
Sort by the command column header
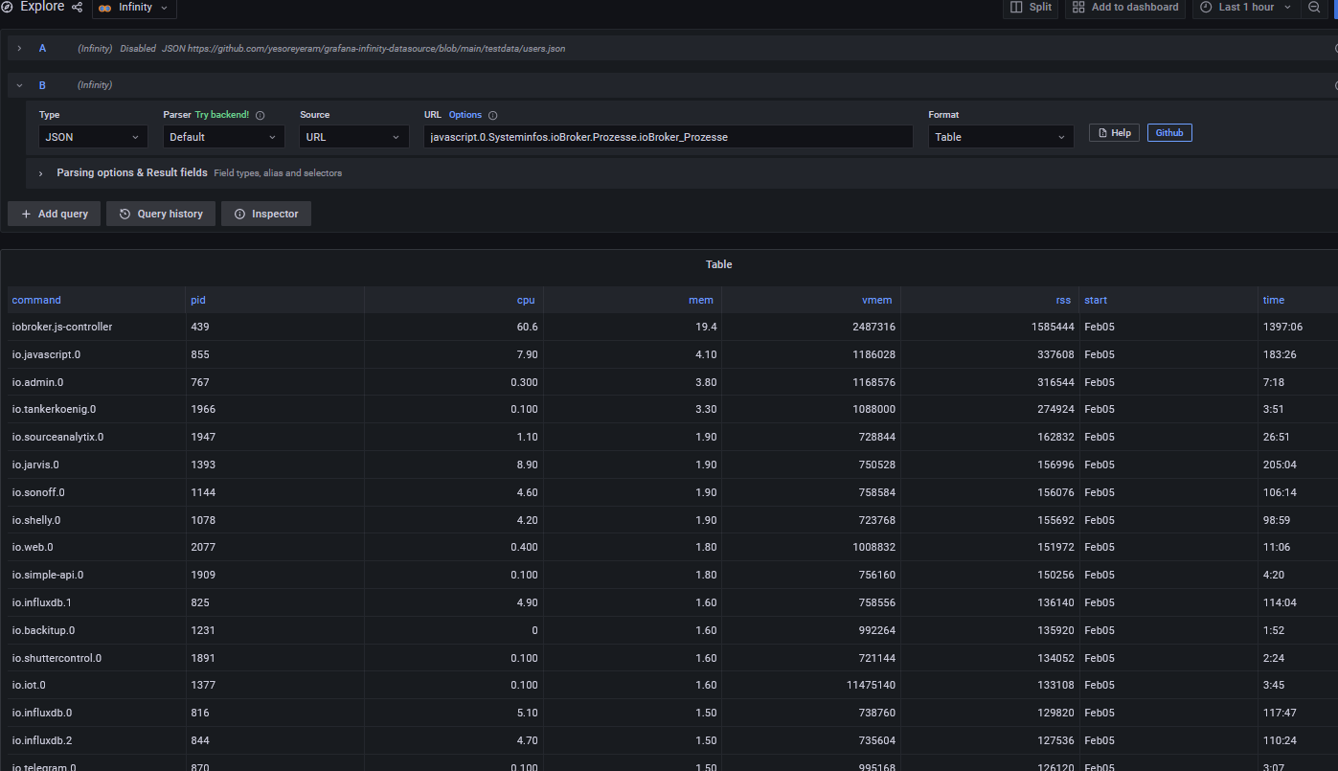[x=36, y=300]
